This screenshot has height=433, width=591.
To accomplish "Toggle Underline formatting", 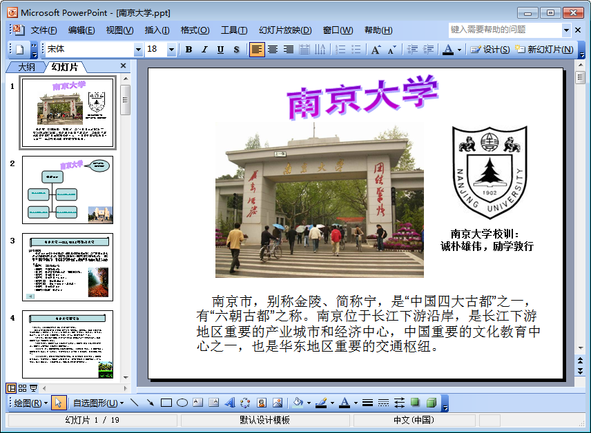I will tap(220, 50).
